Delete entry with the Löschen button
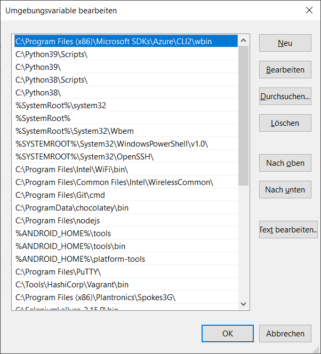The height and width of the screenshot is (354, 321). (285, 123)
